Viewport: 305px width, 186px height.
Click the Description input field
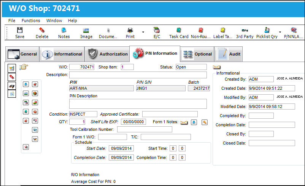pos(138,75)
